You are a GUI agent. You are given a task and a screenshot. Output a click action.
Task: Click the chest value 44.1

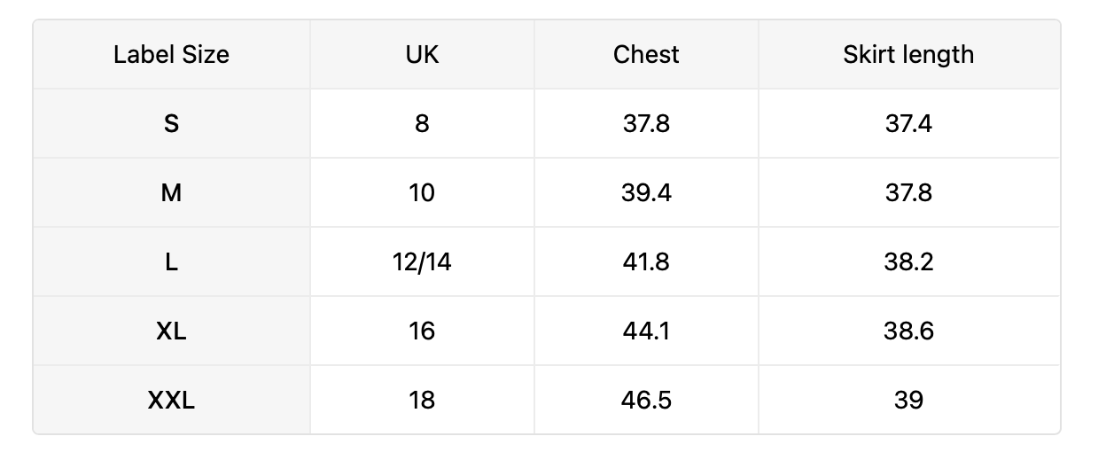[646, 331]
